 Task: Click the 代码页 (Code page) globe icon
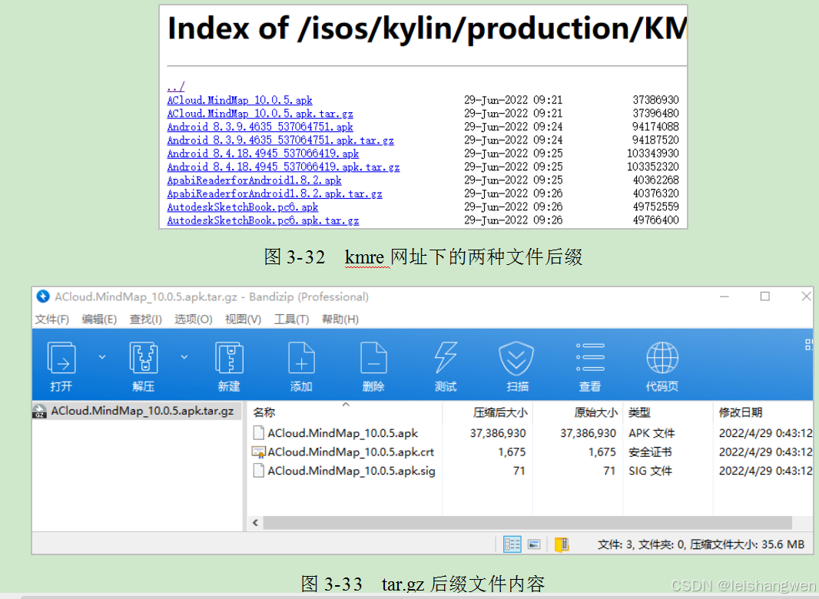point(662,358)
